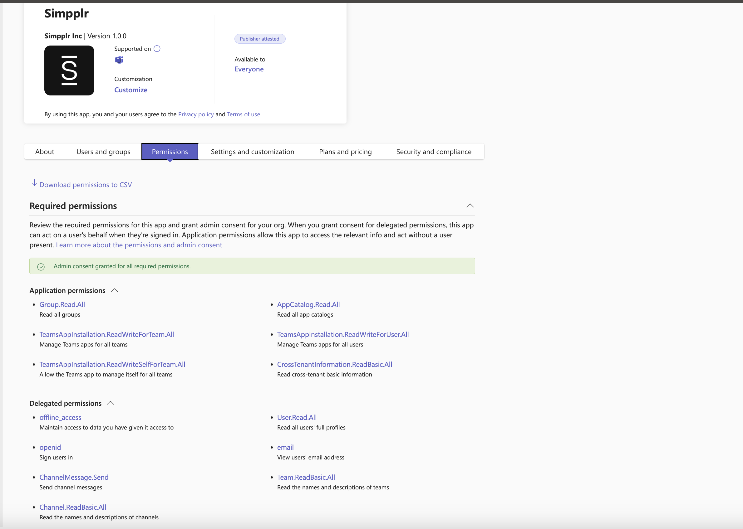Open ChannelMessage.Send permission link
This screenshot has height=529, width=743.
point(74,477)
